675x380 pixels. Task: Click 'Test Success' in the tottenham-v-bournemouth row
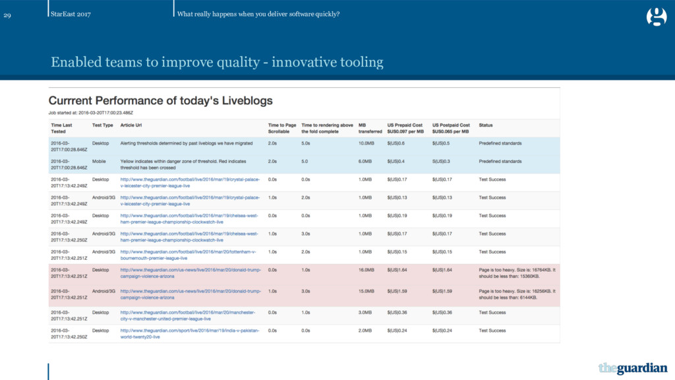click(492, 252)
